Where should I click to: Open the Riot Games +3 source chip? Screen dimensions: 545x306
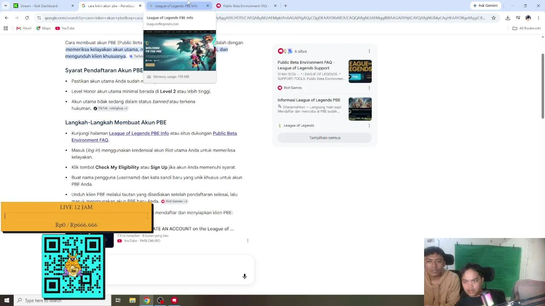(x=174, y=201)
